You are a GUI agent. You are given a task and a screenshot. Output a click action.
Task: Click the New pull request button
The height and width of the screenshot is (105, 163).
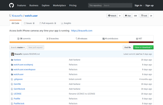[x=36, y=47]
